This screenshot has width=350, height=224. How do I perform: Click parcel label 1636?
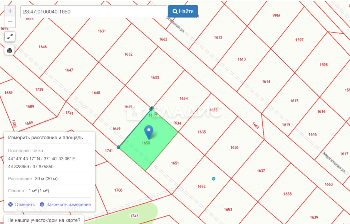235,147
